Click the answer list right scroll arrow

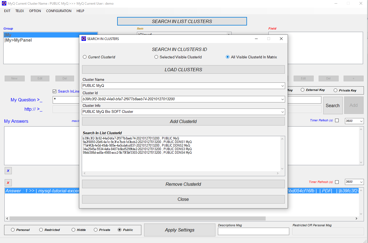pyautogui.click(x=356, y=219)
